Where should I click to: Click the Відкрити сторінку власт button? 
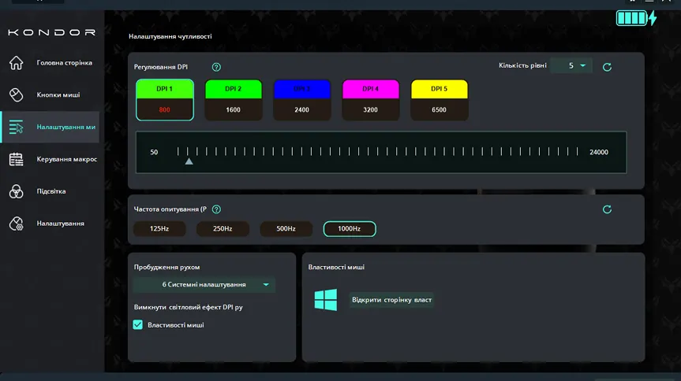(x=391, y=300)
